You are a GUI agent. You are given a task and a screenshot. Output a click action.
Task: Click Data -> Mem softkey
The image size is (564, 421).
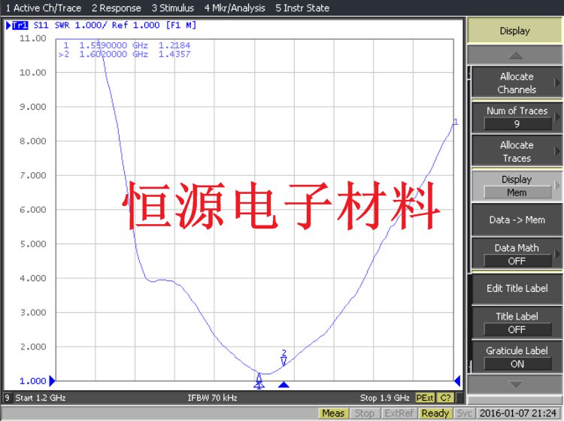pos(517,220)
